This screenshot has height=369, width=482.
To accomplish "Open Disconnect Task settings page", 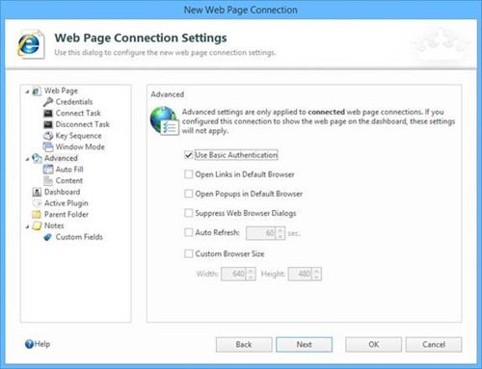I will [x=83, y=124].
